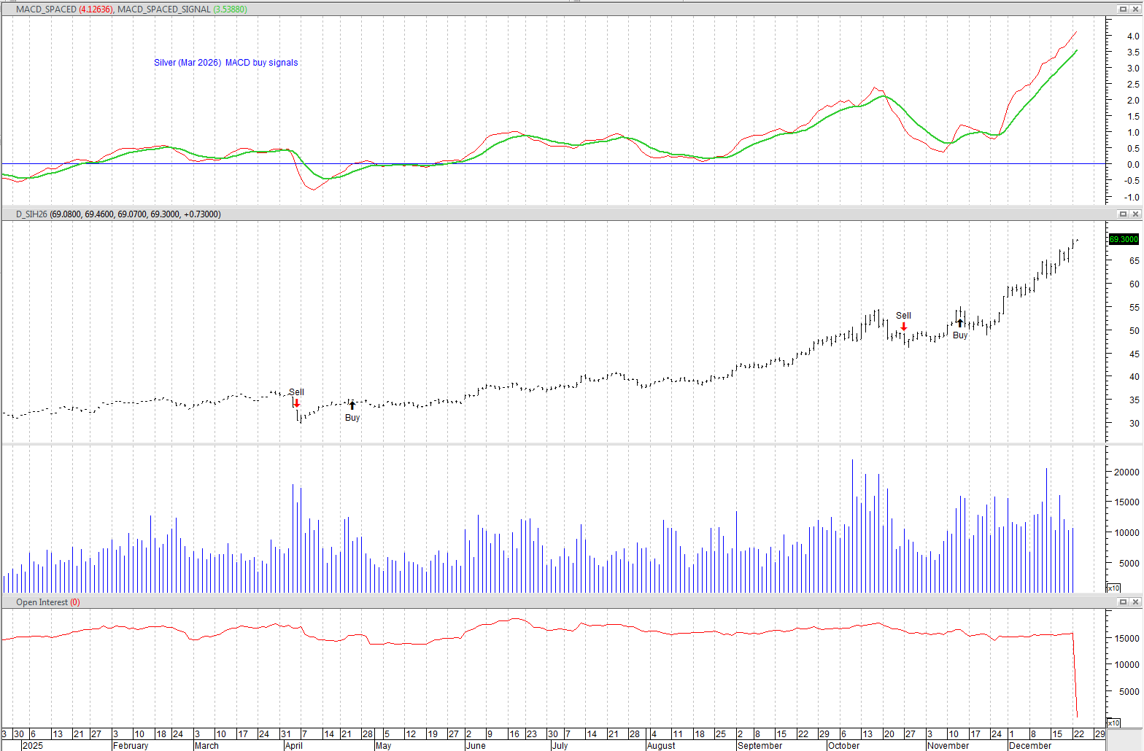Image resolution: width=1144 pixels, height=751 pixels.
Task: Close the Open Interest pane
Action: pos(1135,602)
